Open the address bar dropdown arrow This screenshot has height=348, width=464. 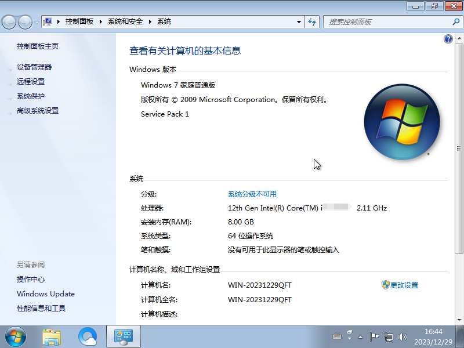[298, 21]
